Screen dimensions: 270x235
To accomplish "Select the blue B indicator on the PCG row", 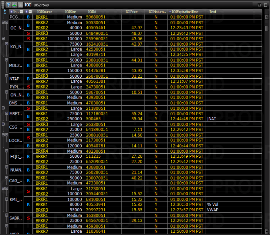I will (x=28, y=17).
